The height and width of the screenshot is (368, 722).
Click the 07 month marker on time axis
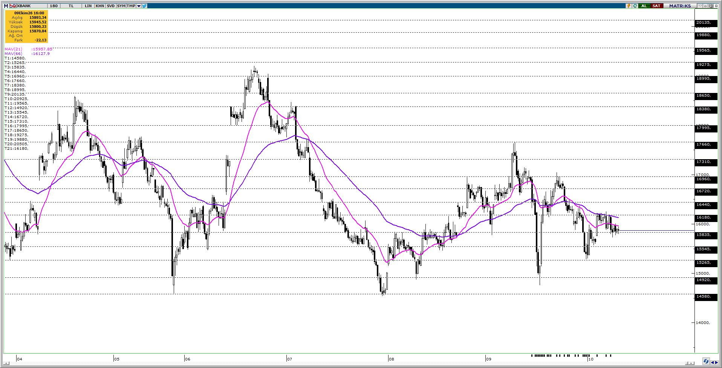(289, 359)
